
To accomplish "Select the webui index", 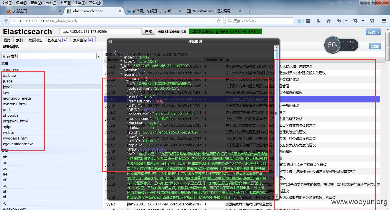I will point(51,132).
